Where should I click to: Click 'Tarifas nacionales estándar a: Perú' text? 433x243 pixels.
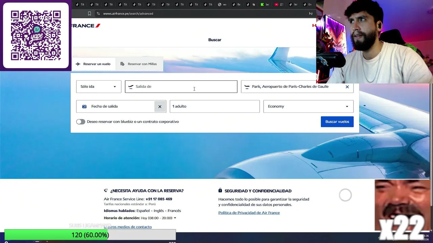[130, 204]
